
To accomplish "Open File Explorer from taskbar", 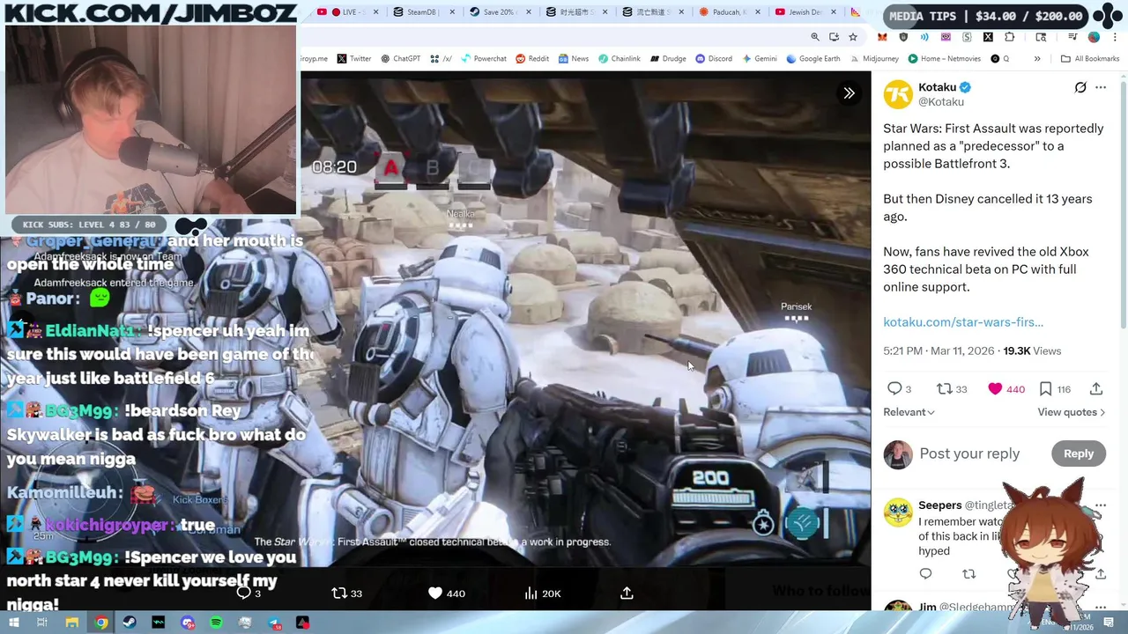I will point(71,623).
